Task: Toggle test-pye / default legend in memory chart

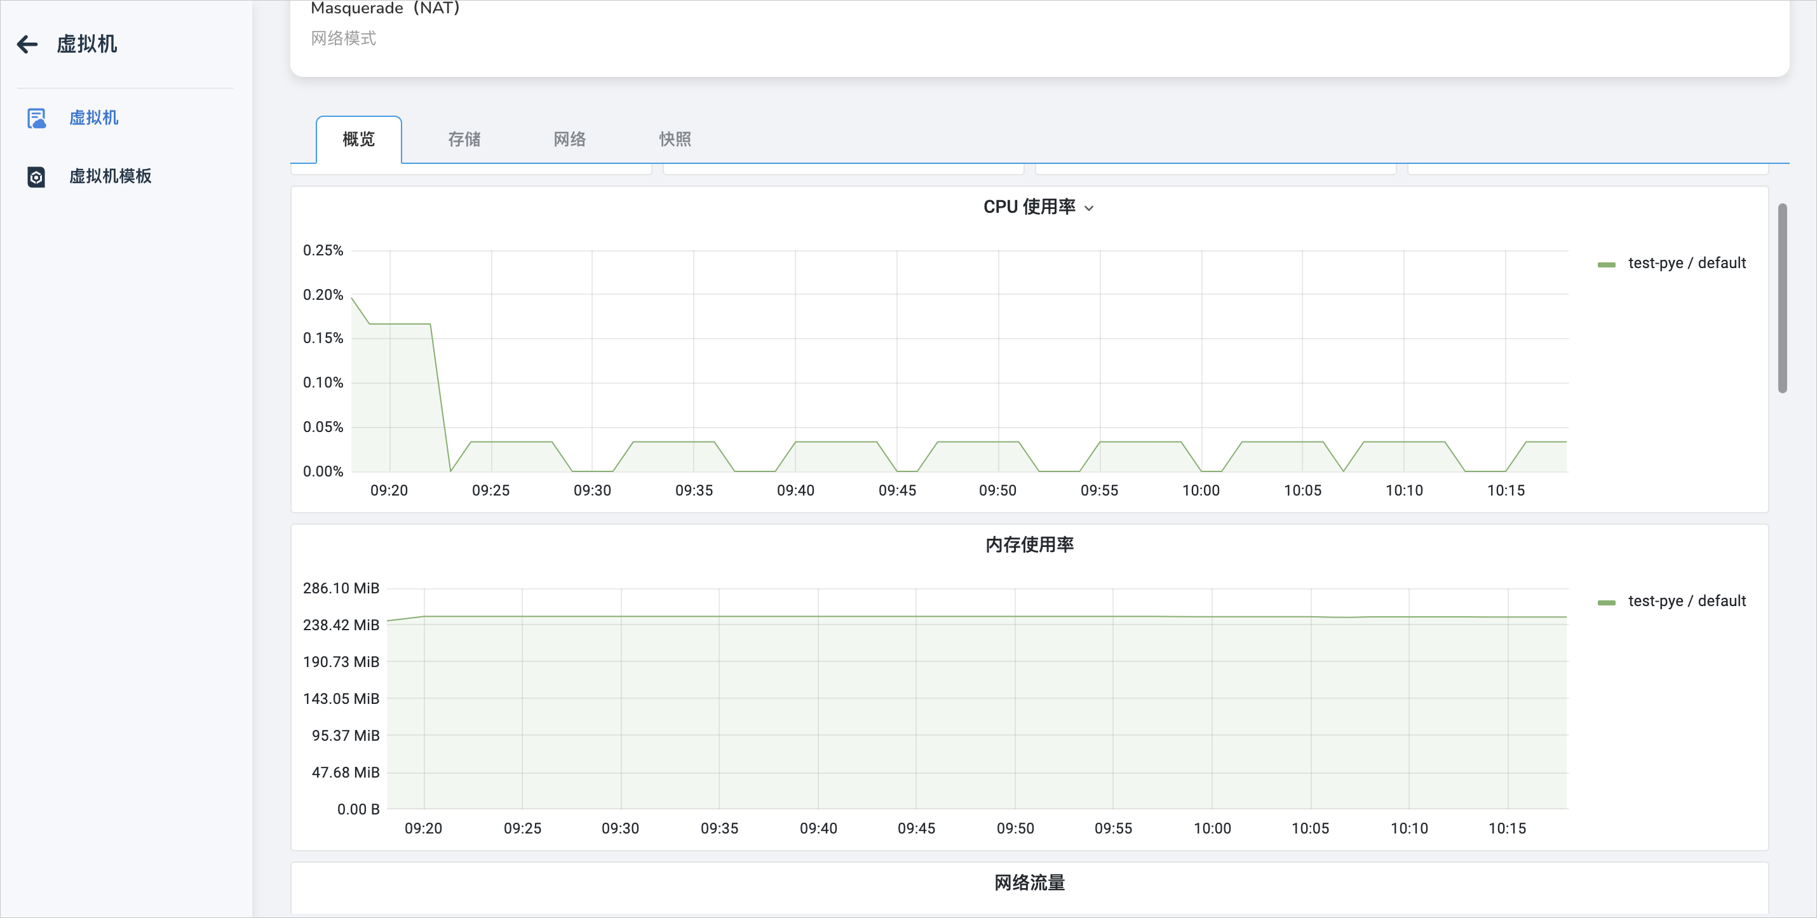Action: pyautogui.click(x=1687, y=601)
